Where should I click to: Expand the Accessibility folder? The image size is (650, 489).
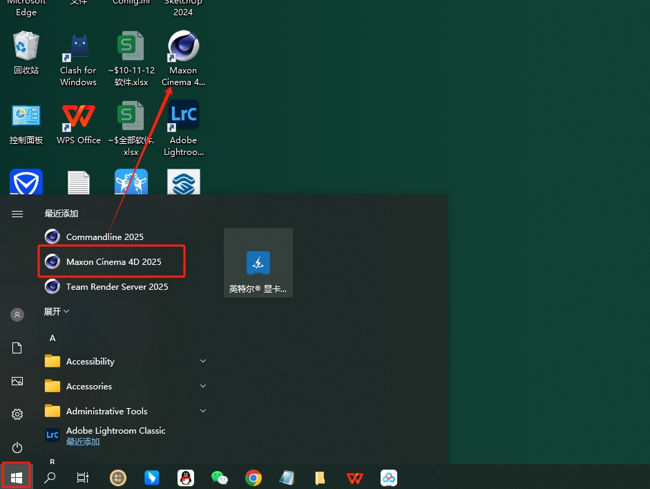(126, 361)
